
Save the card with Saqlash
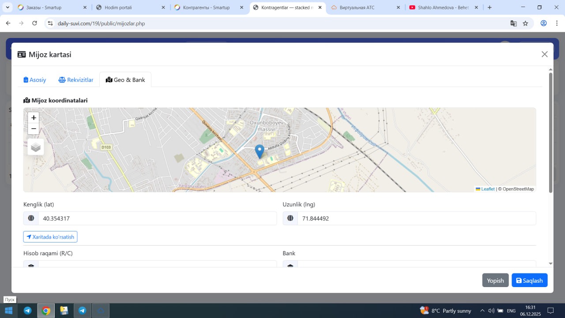tap(529, 280)
